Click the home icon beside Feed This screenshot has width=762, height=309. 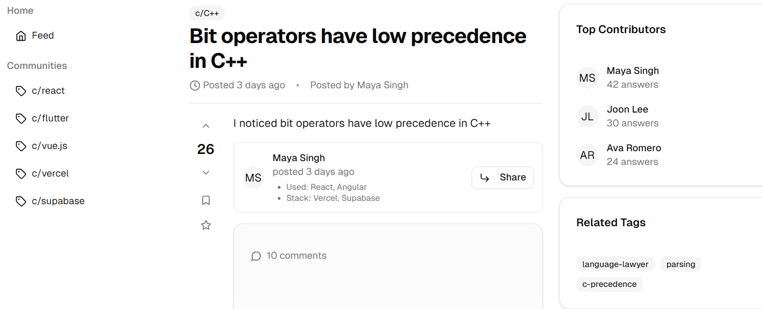(21, 36)
